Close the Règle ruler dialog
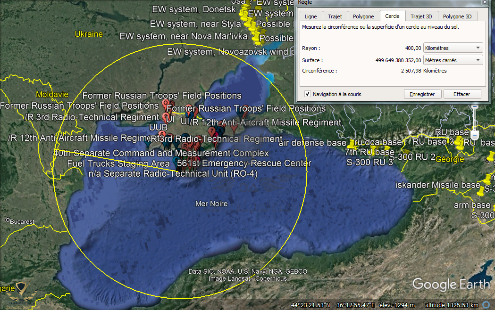495x310 pixels. (484, 2)
